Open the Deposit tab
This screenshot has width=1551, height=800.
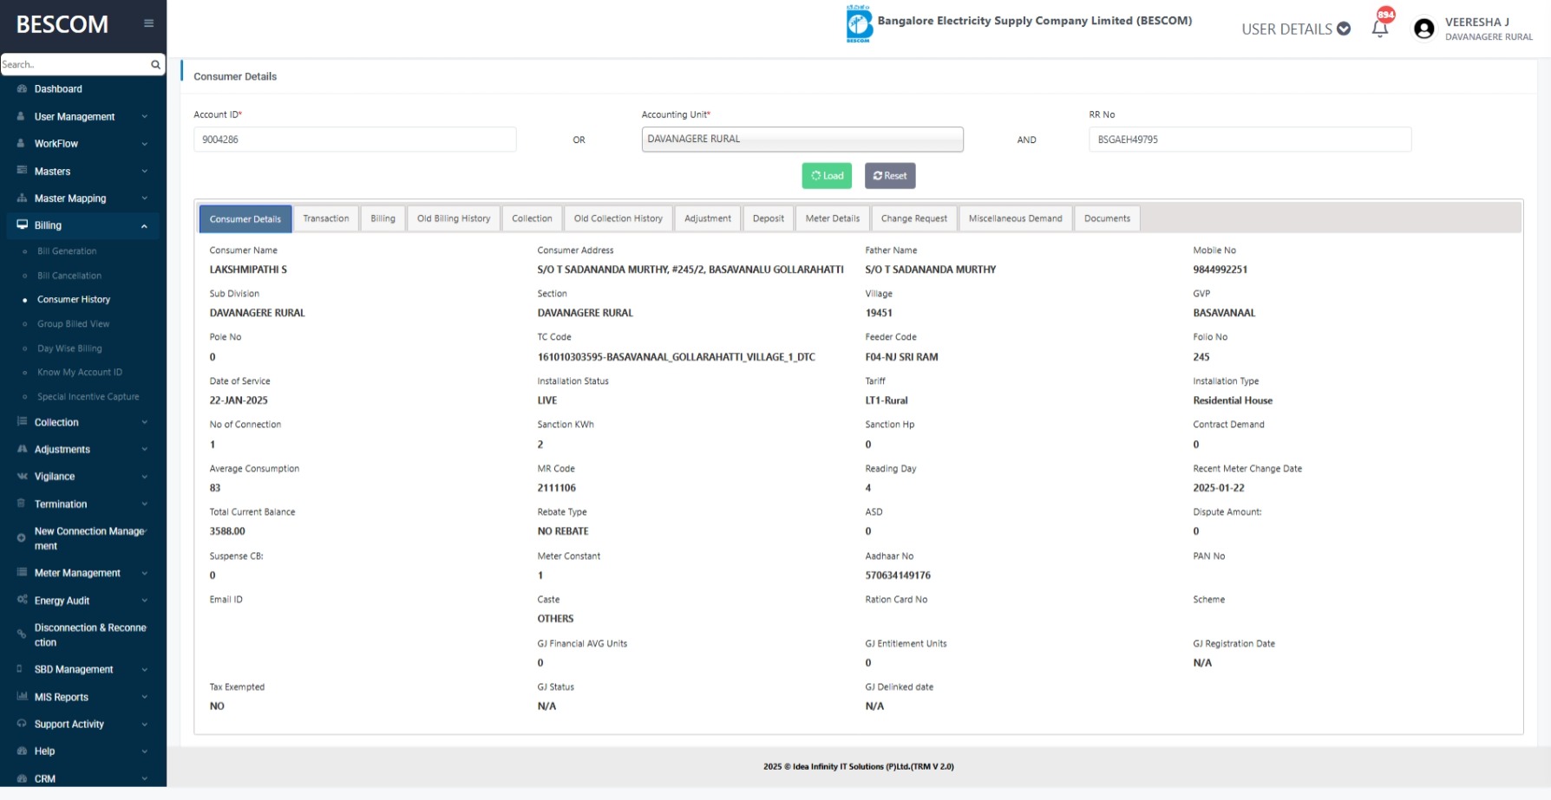coord(769,218)
